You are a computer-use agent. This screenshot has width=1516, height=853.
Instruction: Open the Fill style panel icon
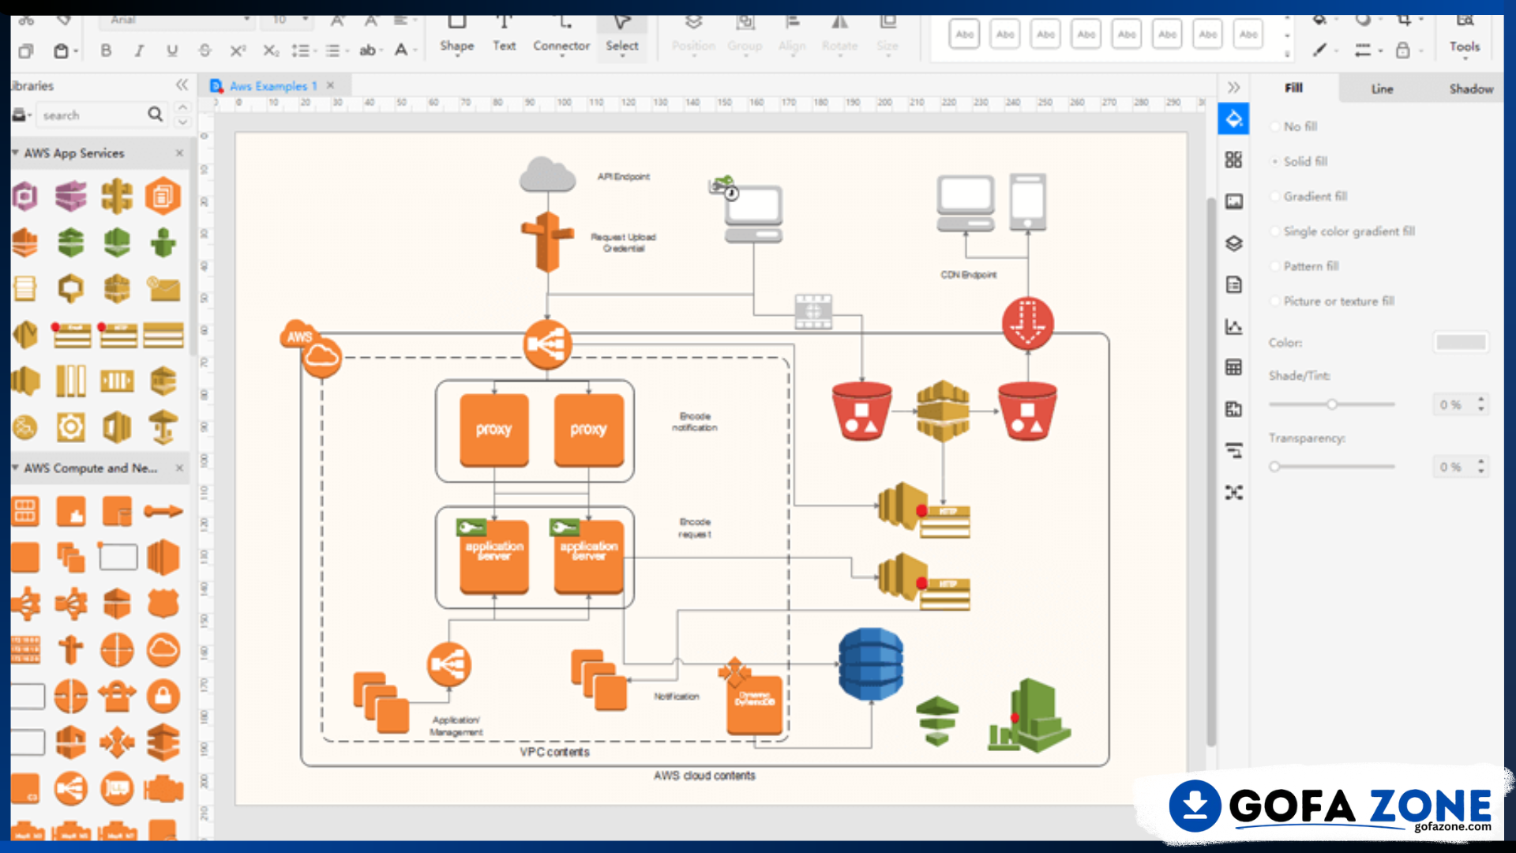pos(1234,119)
